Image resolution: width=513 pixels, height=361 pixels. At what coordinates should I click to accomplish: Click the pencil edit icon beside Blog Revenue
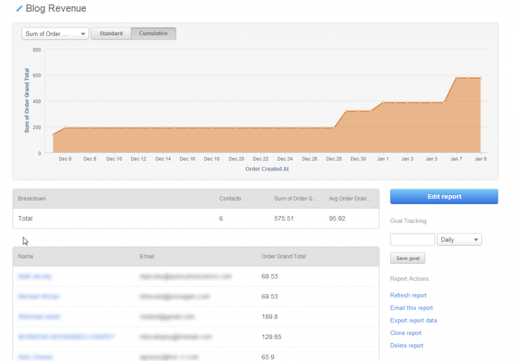pos(19,8)
